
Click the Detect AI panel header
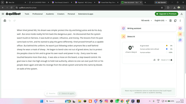(x=148, y=37)
